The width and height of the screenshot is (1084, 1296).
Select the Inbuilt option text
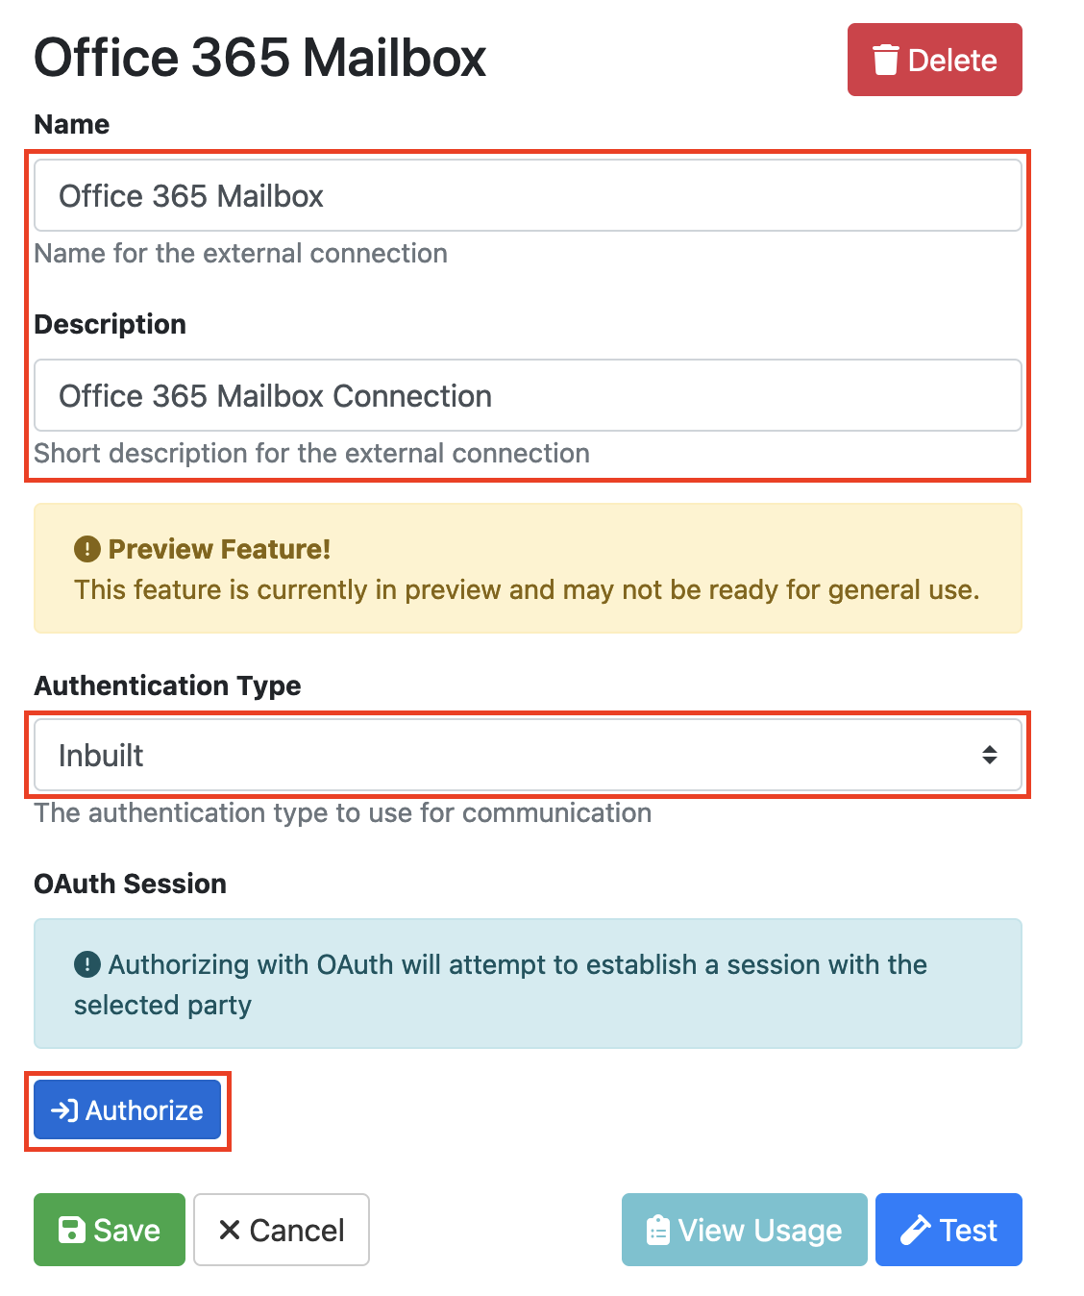pyautogui.click(x=101, y=756)
